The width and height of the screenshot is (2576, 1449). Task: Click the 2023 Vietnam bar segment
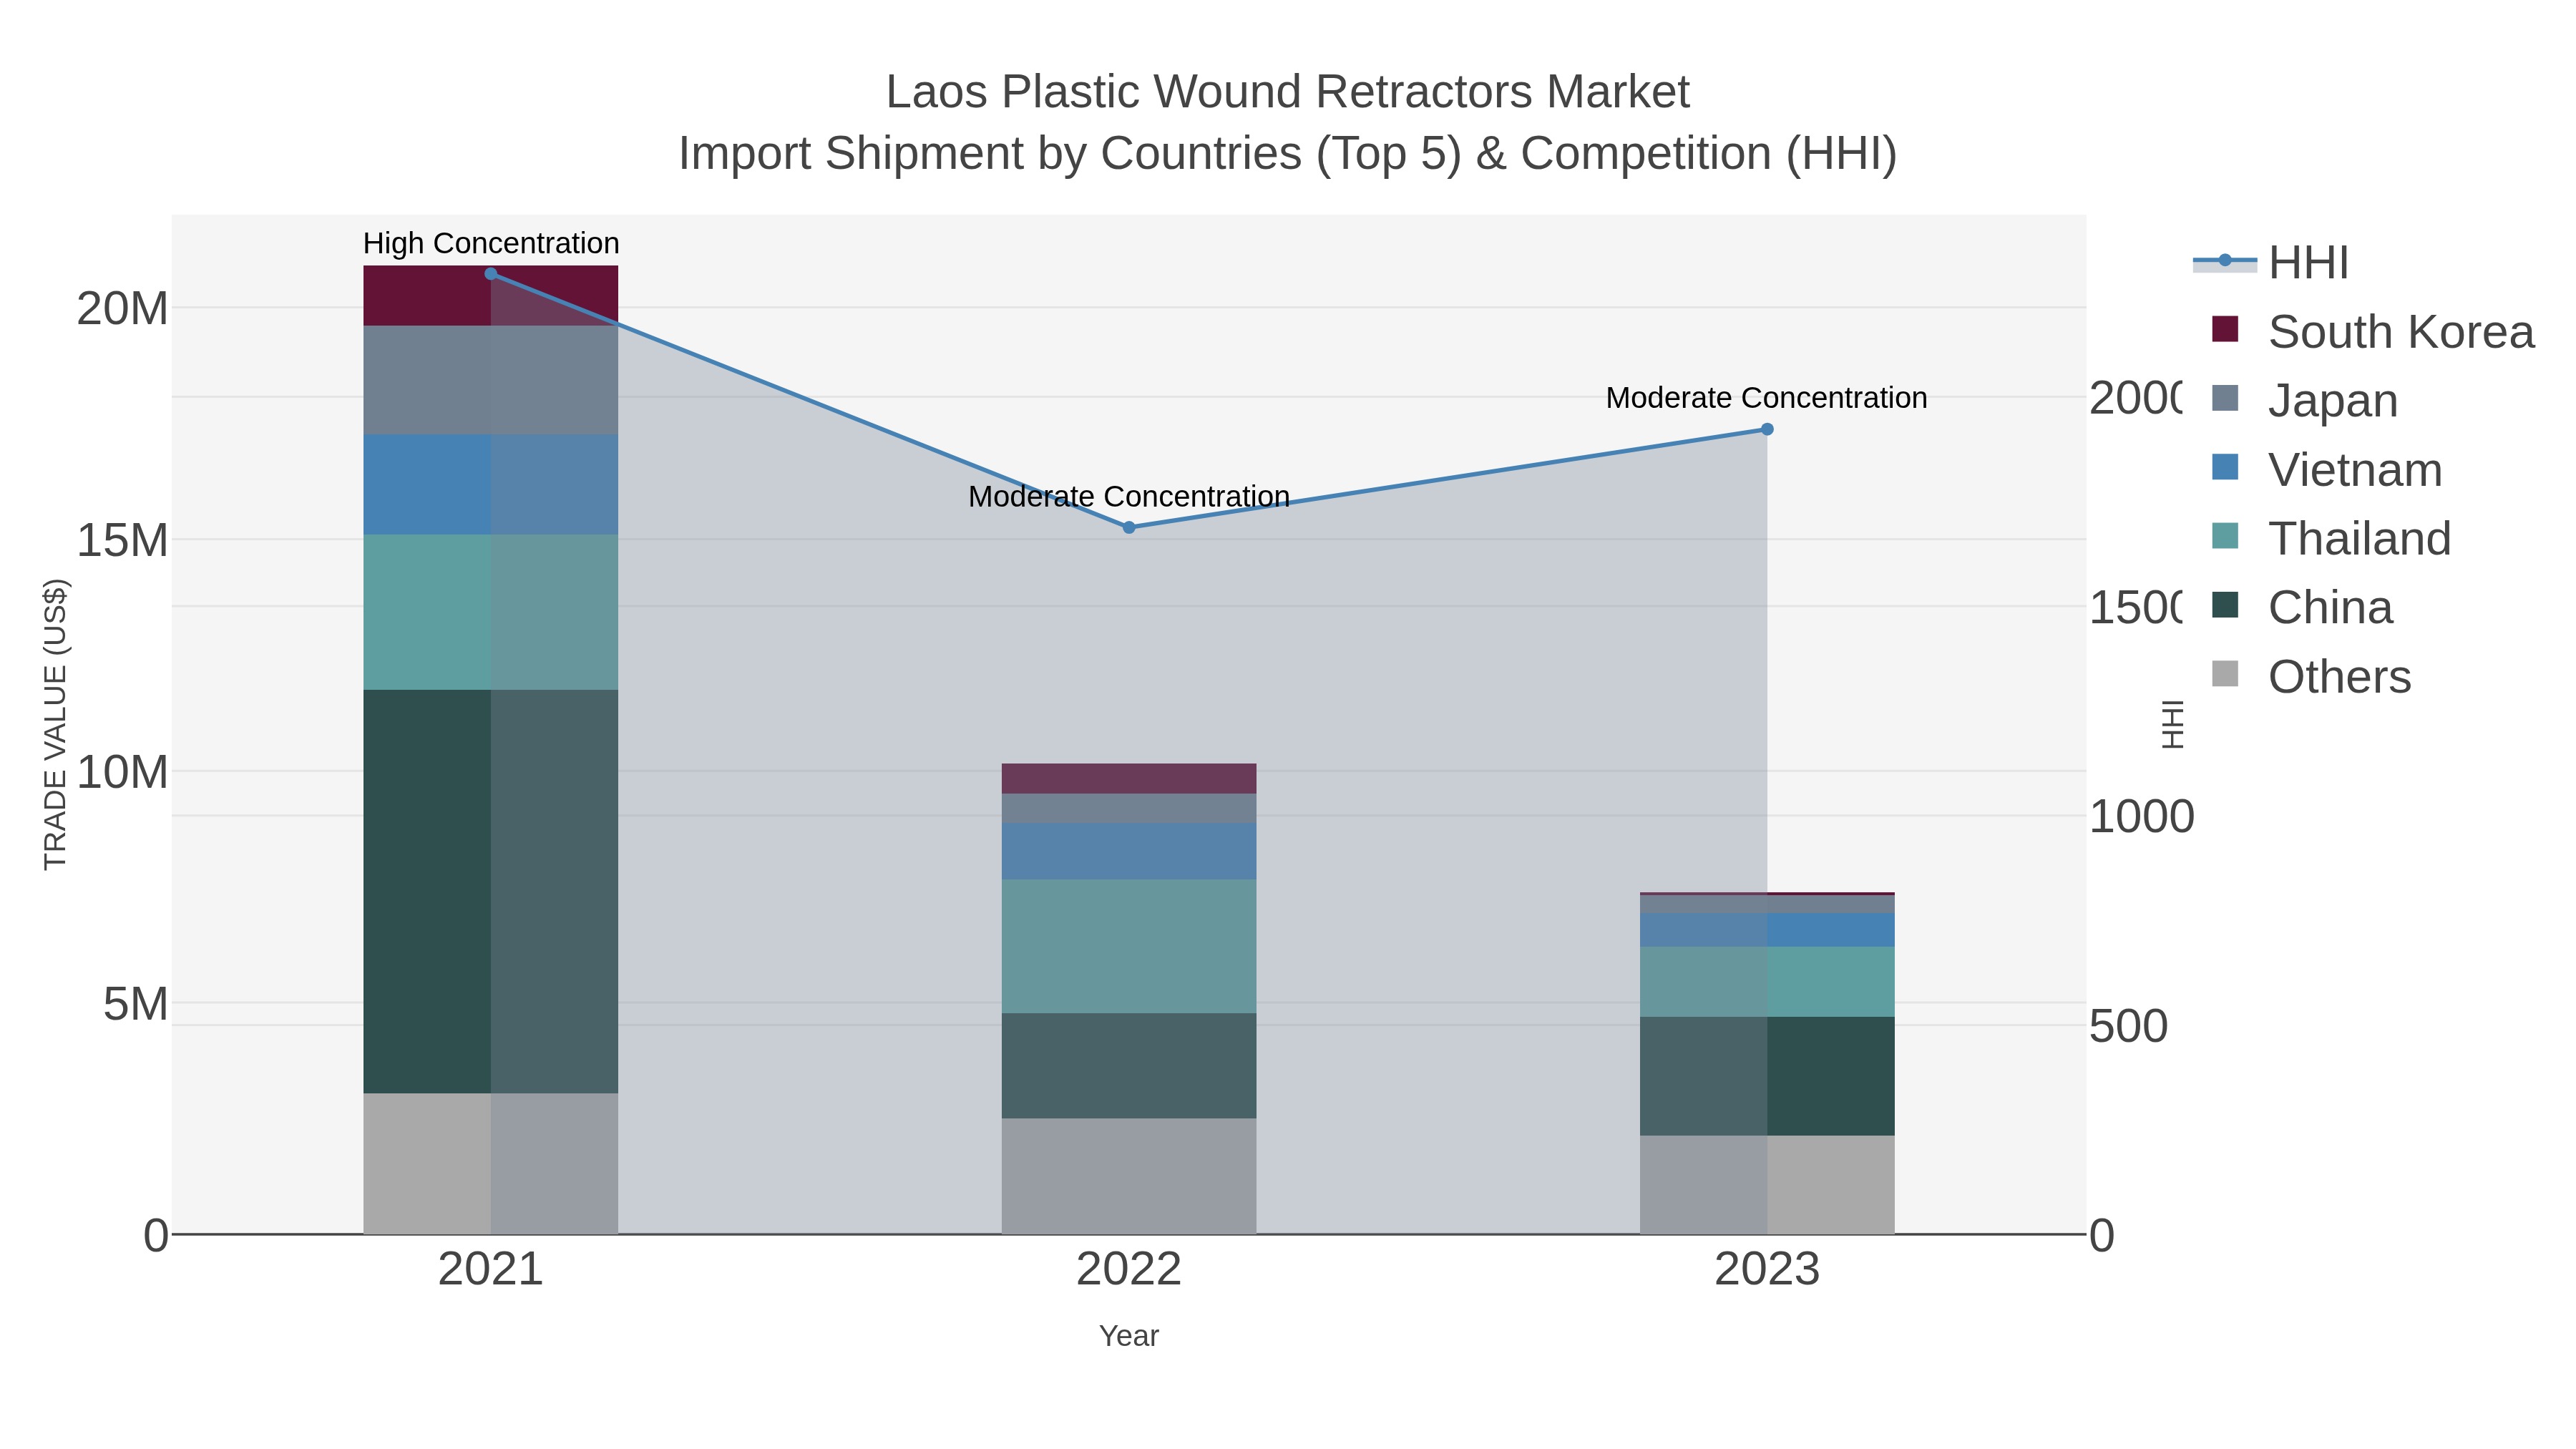click(1767, 930)
